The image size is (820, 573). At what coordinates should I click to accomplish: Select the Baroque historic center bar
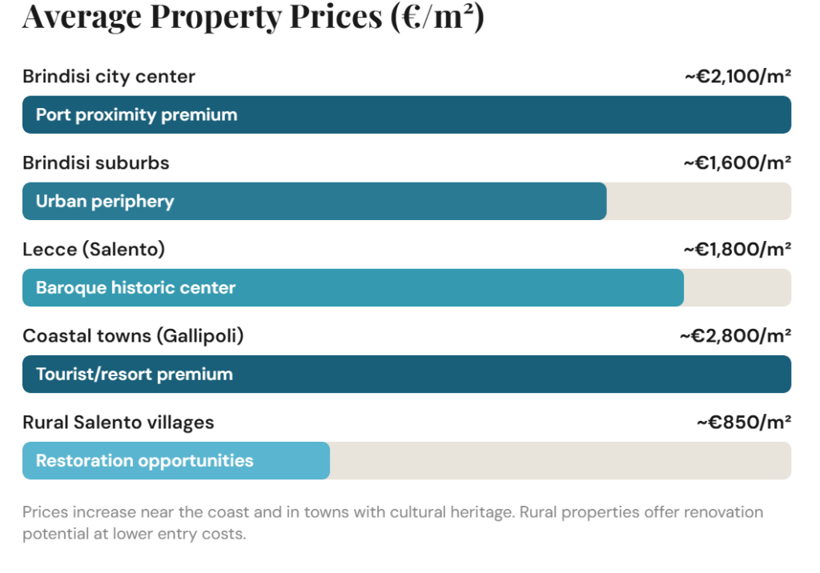[x=352, y=287]
